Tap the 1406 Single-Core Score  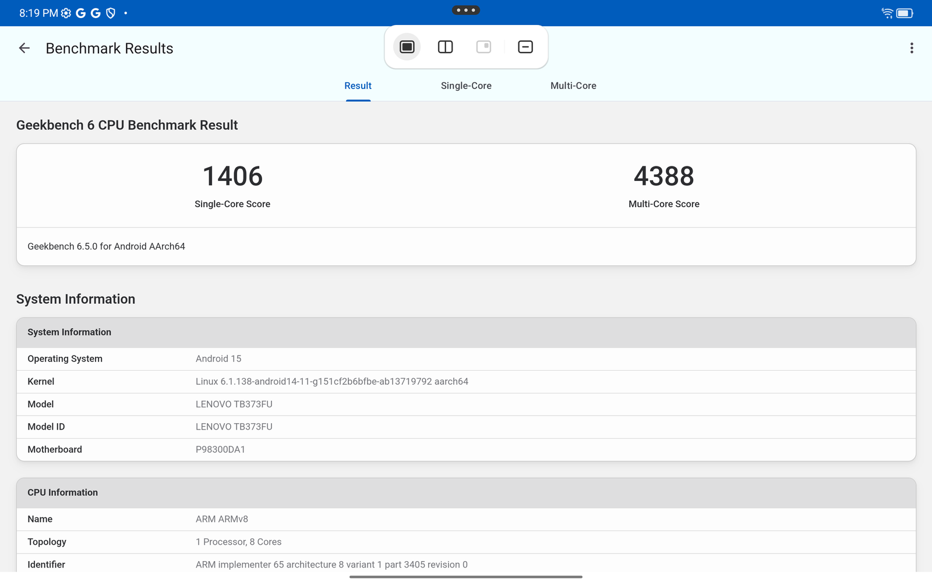click(x=232, y=176)
